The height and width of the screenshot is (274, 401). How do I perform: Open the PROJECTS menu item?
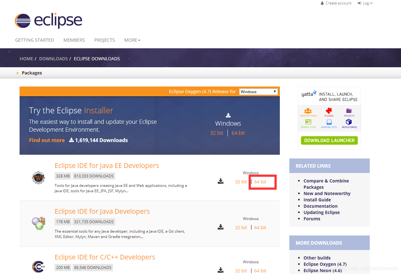104,40
